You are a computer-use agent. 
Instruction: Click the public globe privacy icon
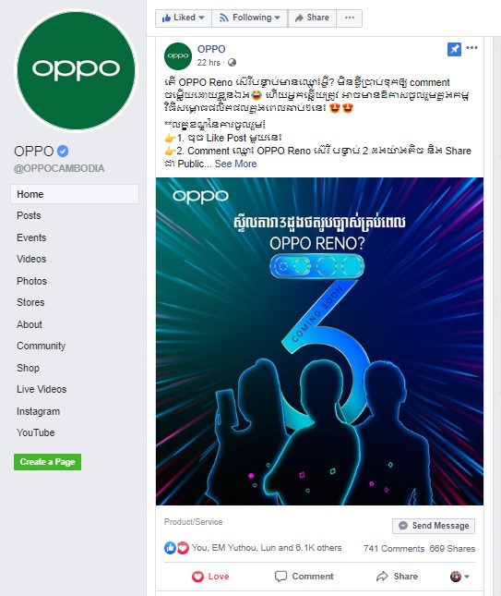tap(232, 62)
